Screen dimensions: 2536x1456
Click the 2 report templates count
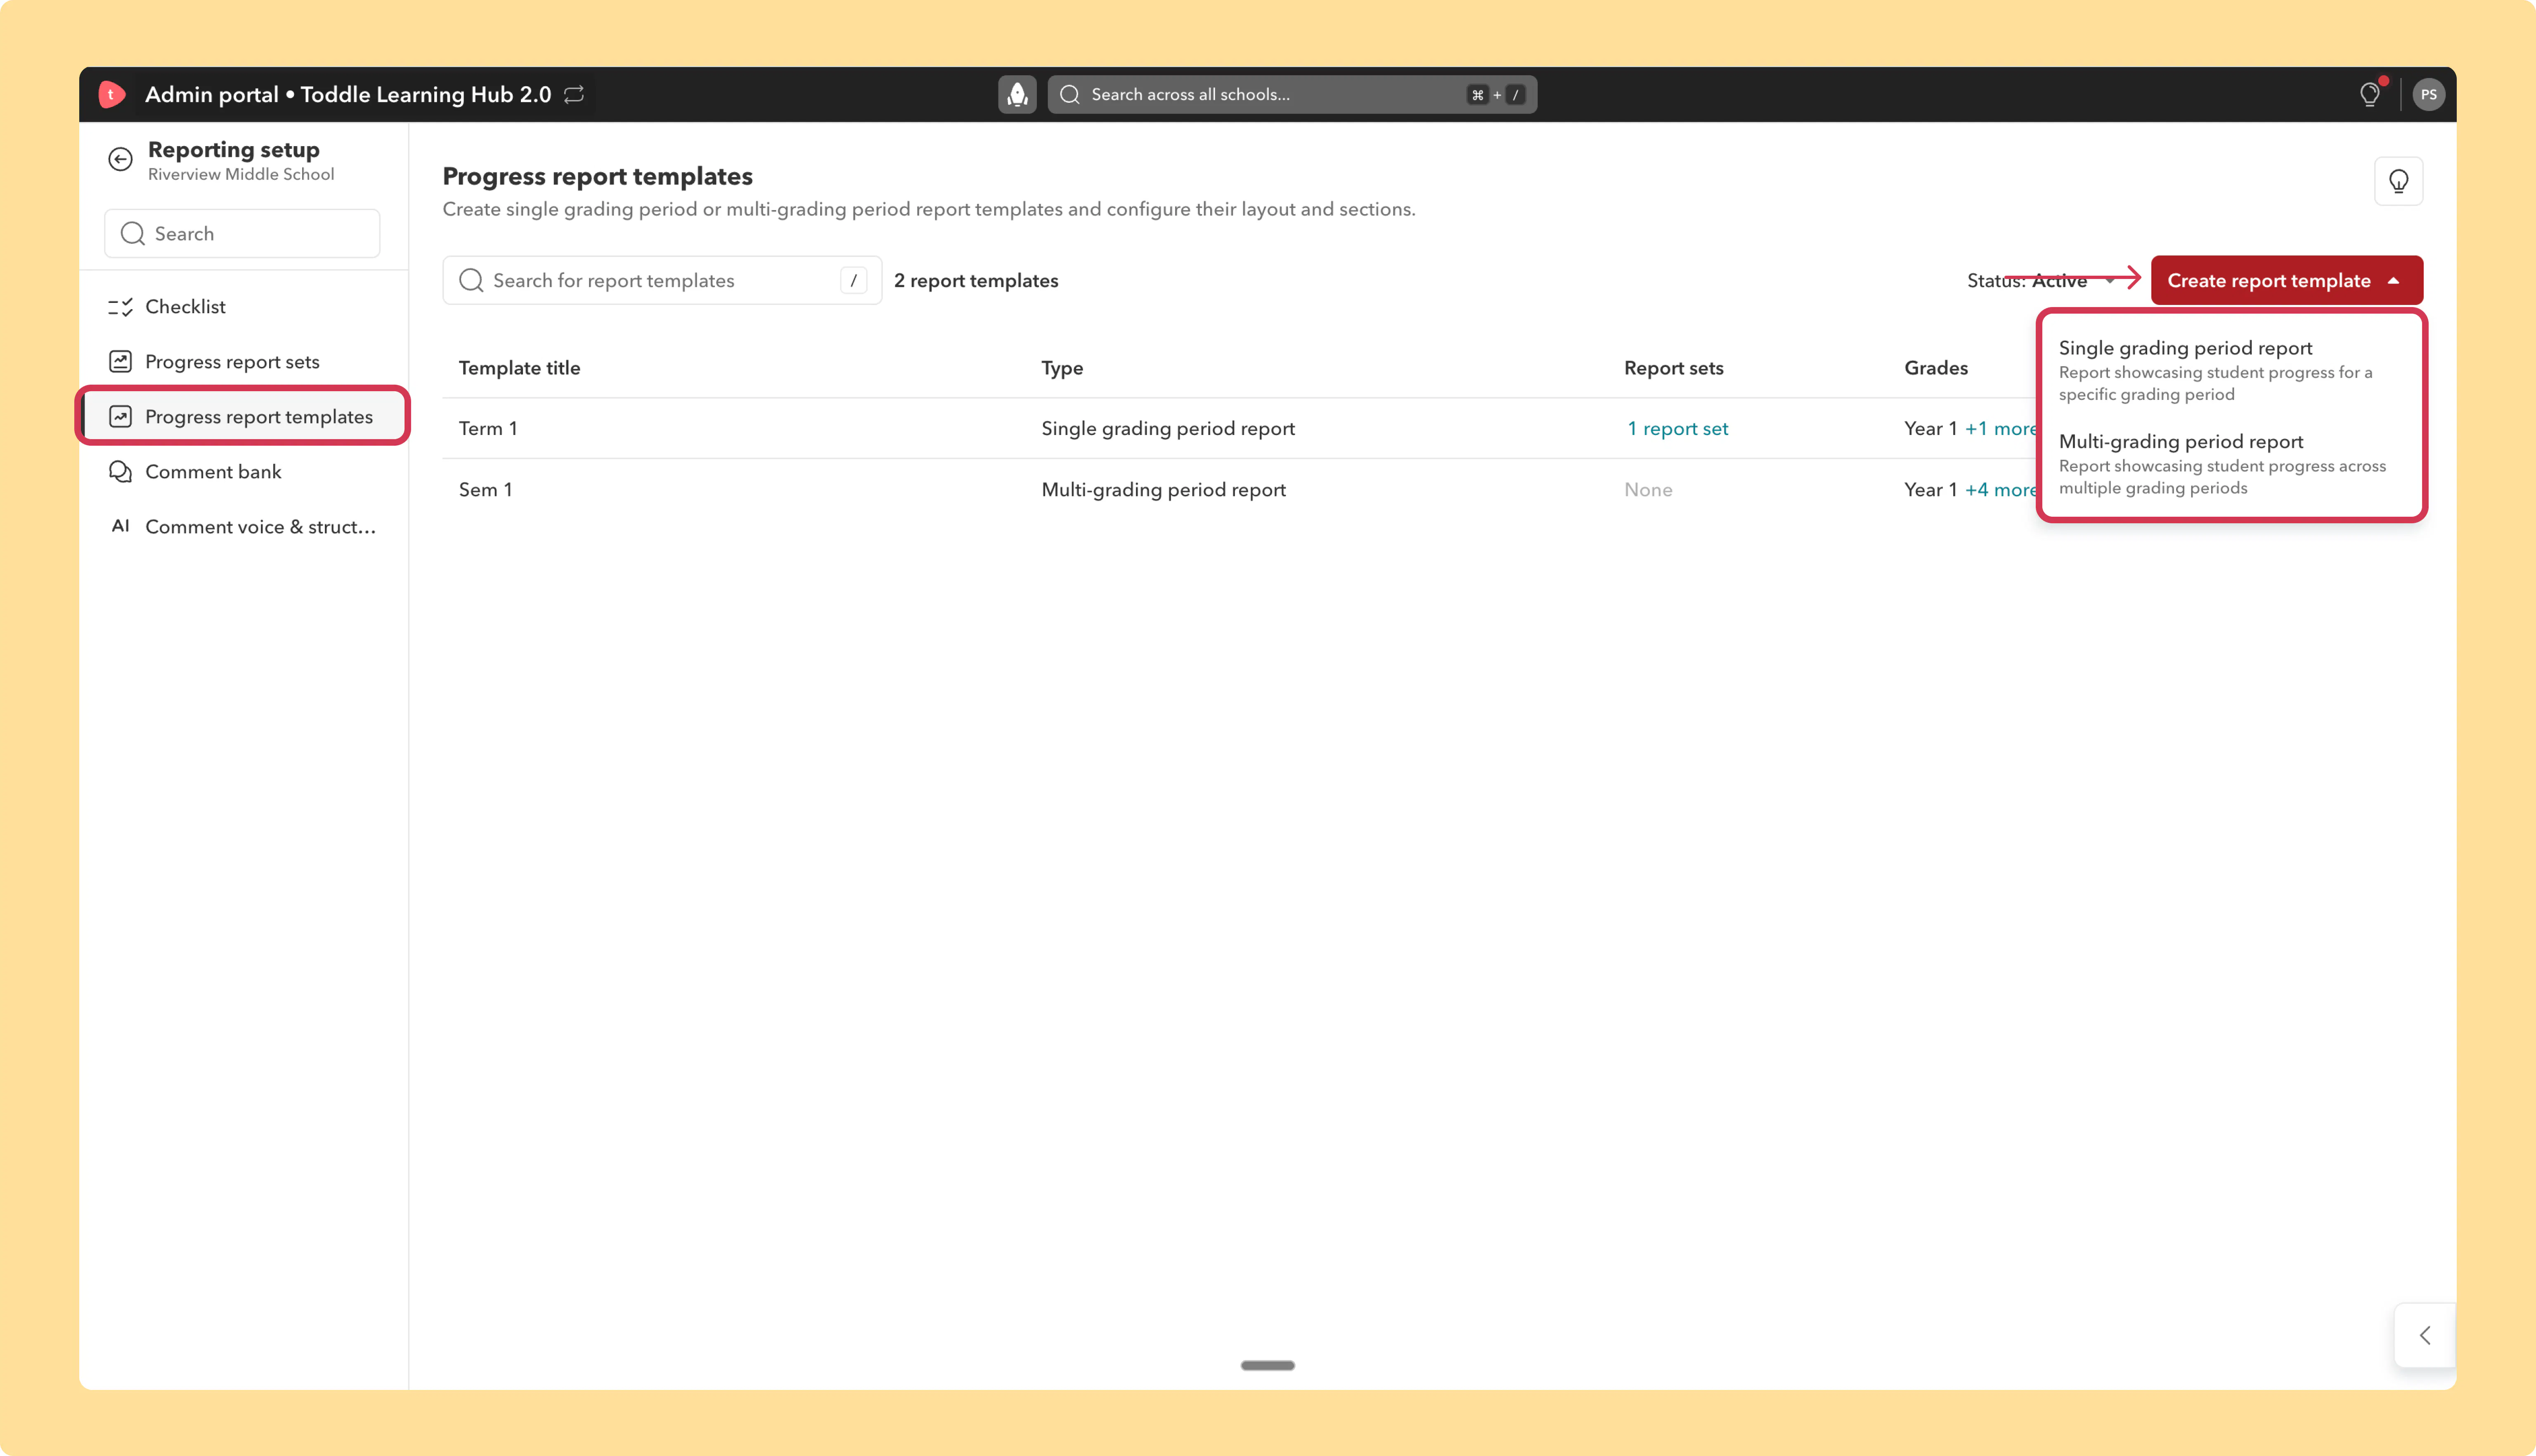976,281
